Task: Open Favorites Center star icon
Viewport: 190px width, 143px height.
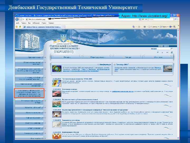Action: 17,27
